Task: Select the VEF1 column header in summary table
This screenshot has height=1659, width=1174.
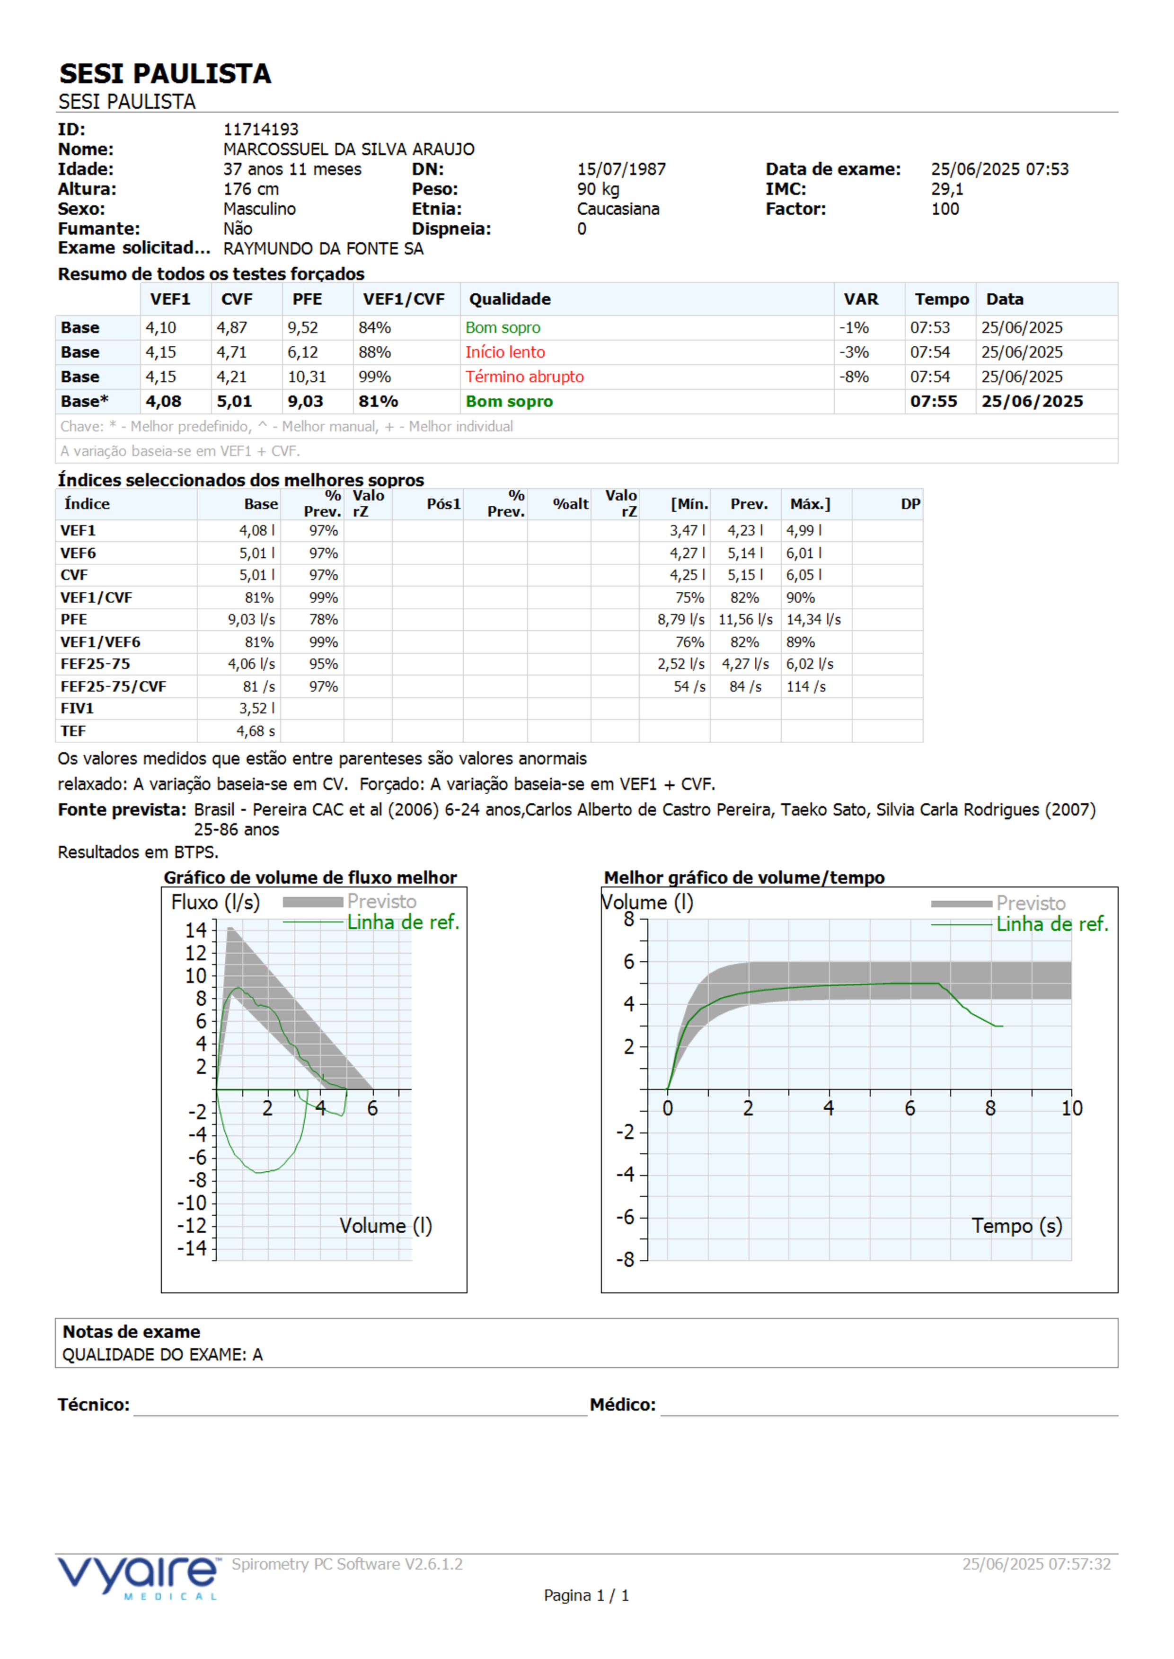Action: tap(171, 299)
